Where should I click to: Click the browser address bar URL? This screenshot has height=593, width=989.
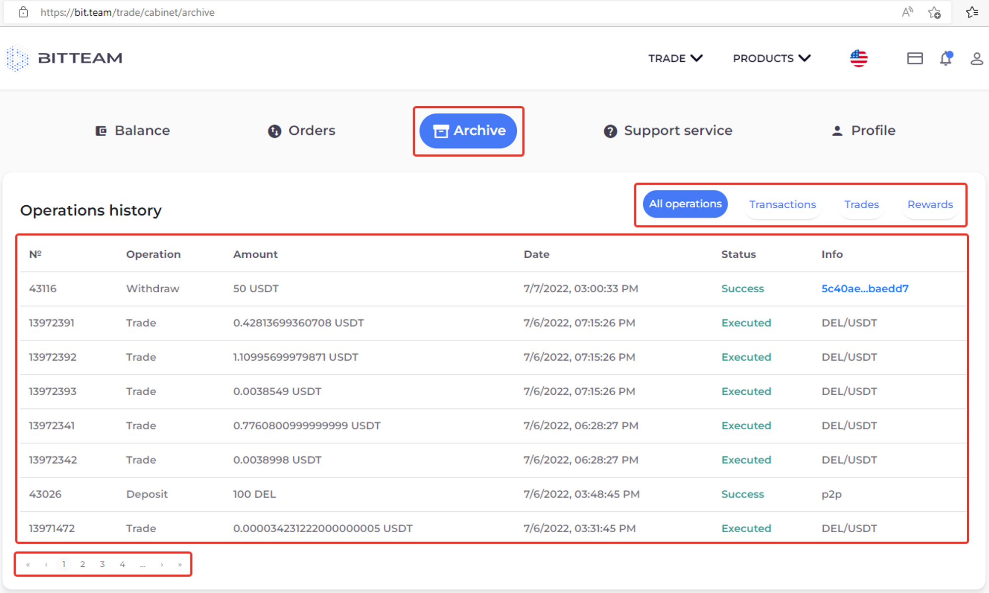(x=128, y=12)
